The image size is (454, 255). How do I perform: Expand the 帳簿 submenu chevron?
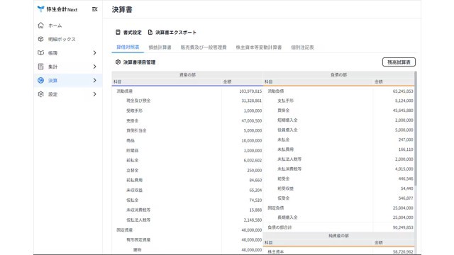coord(94,53)
